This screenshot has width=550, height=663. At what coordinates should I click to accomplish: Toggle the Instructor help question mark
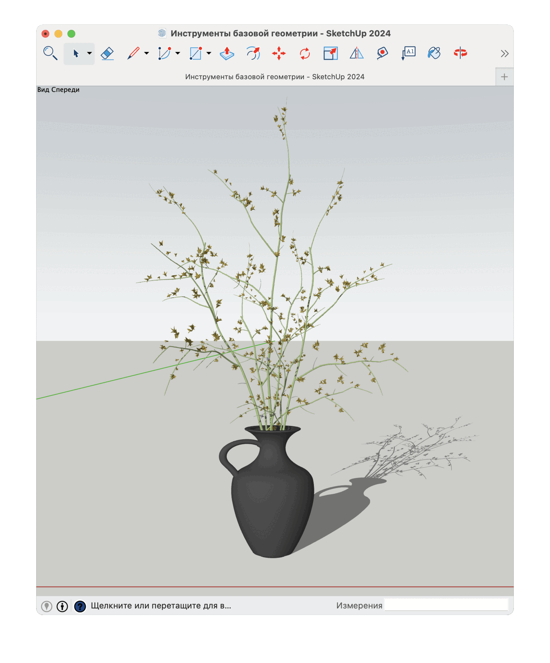pos(80,606)
